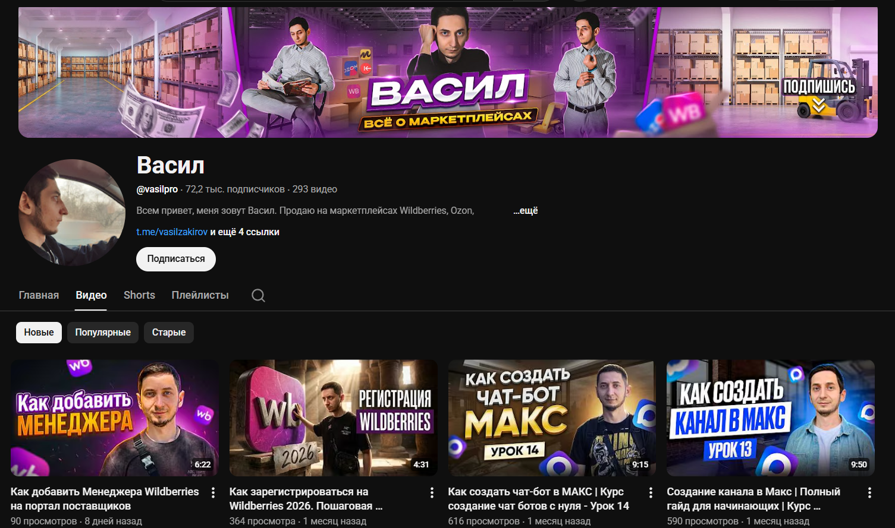Expand channel description with …ещё
This screenshot has height=528, width=895.
(x=526, y=210)
